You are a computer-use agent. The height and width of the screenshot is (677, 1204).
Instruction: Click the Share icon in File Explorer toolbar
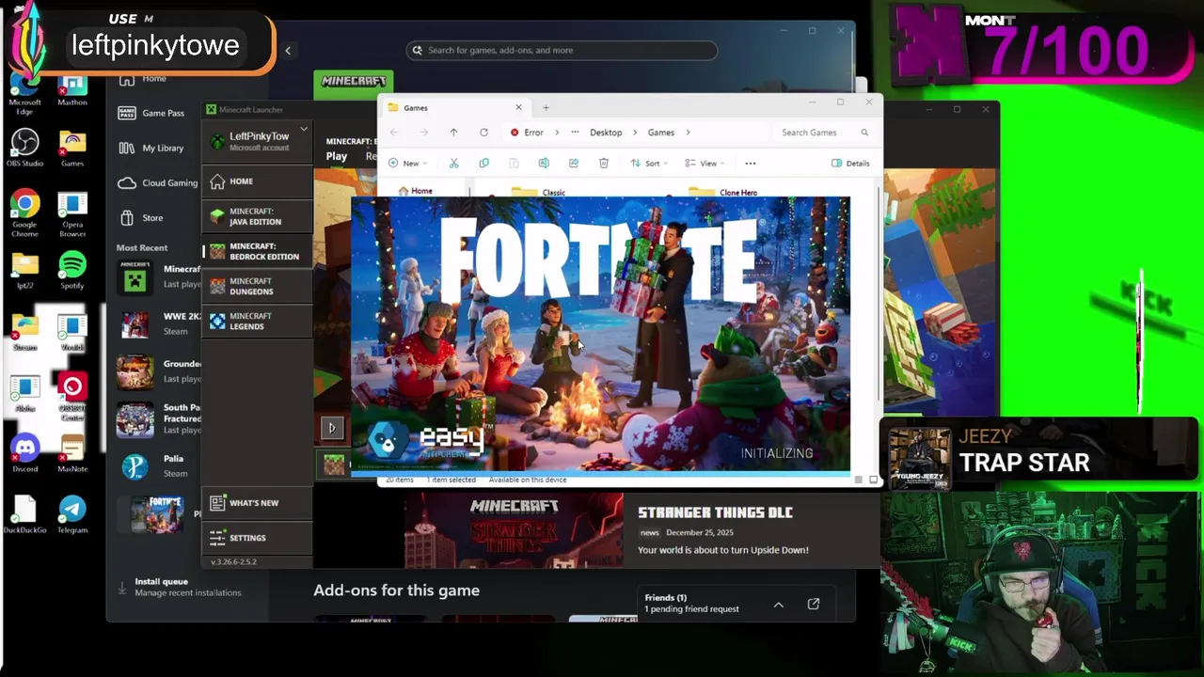pyautogui.click(x=574, y=163)
